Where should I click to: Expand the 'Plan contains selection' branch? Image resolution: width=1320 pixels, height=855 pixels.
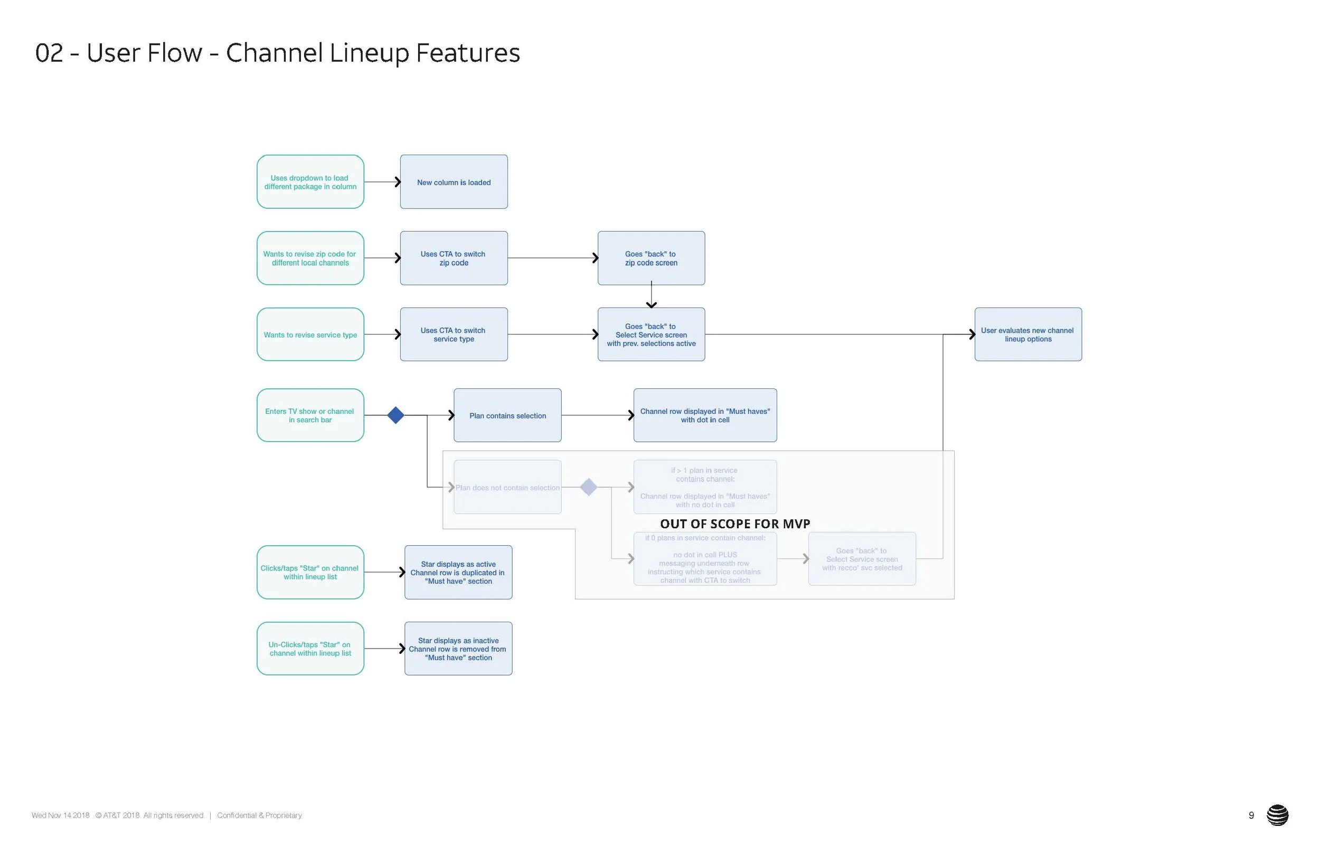(506, 415)
